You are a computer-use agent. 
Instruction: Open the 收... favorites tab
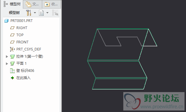pos(51,4)
